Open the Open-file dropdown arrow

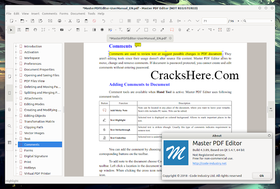coord(26,21)
